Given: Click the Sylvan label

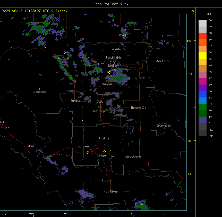Looking at the screenshot, I should pyautogui.click(x=100, y=63).
